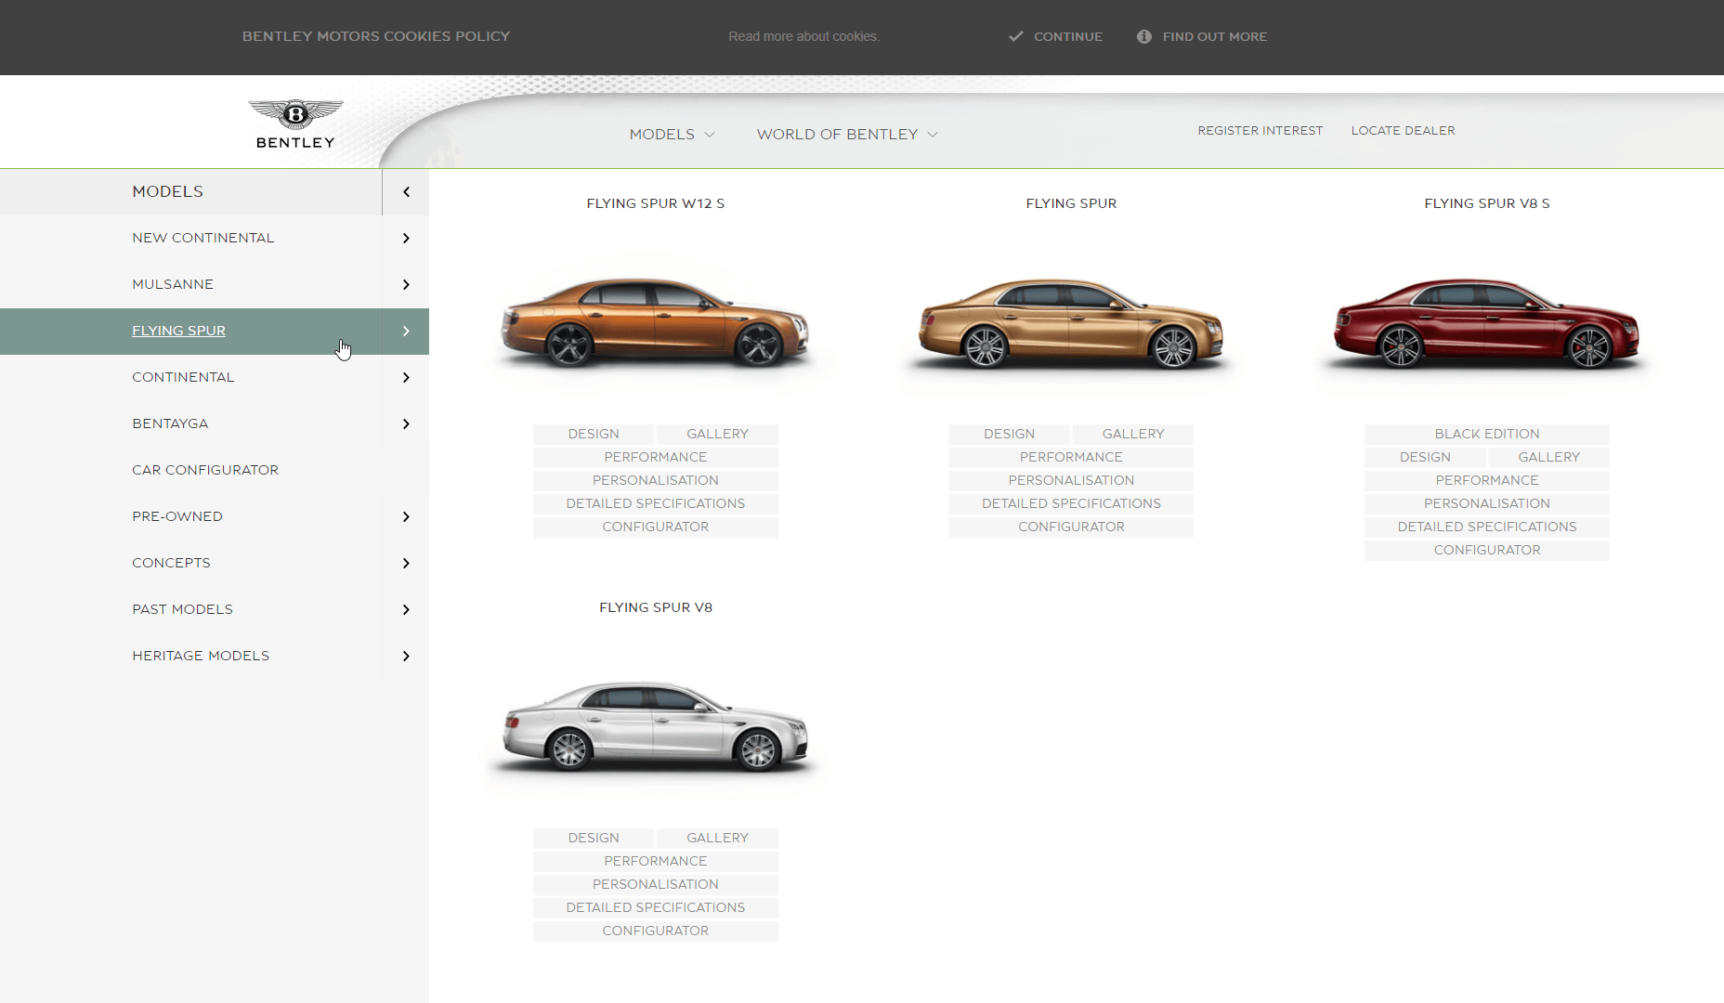1724x1003 pixels.
Task: Expand Bentayga chevron arrow
Action: point(406,423)
